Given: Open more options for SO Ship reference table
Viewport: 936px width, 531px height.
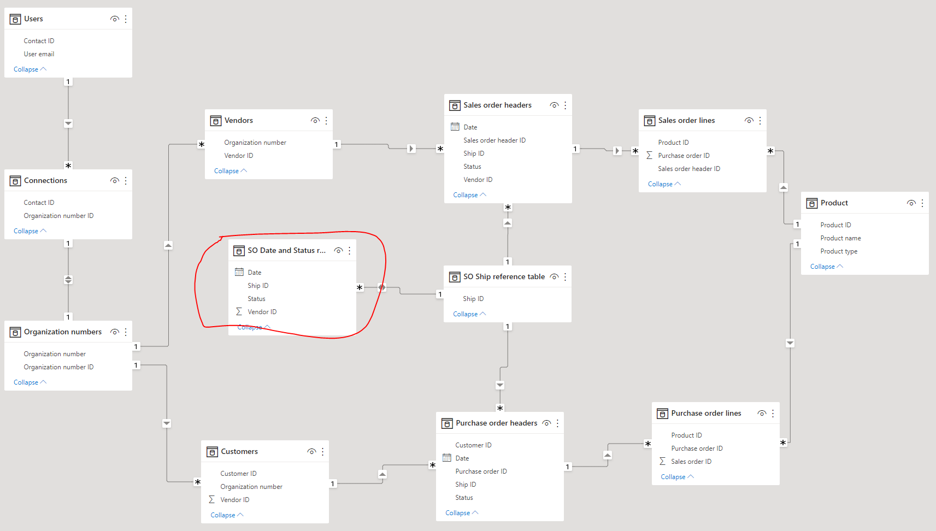Looking at the screenshot, I should (x=565, y=277).
